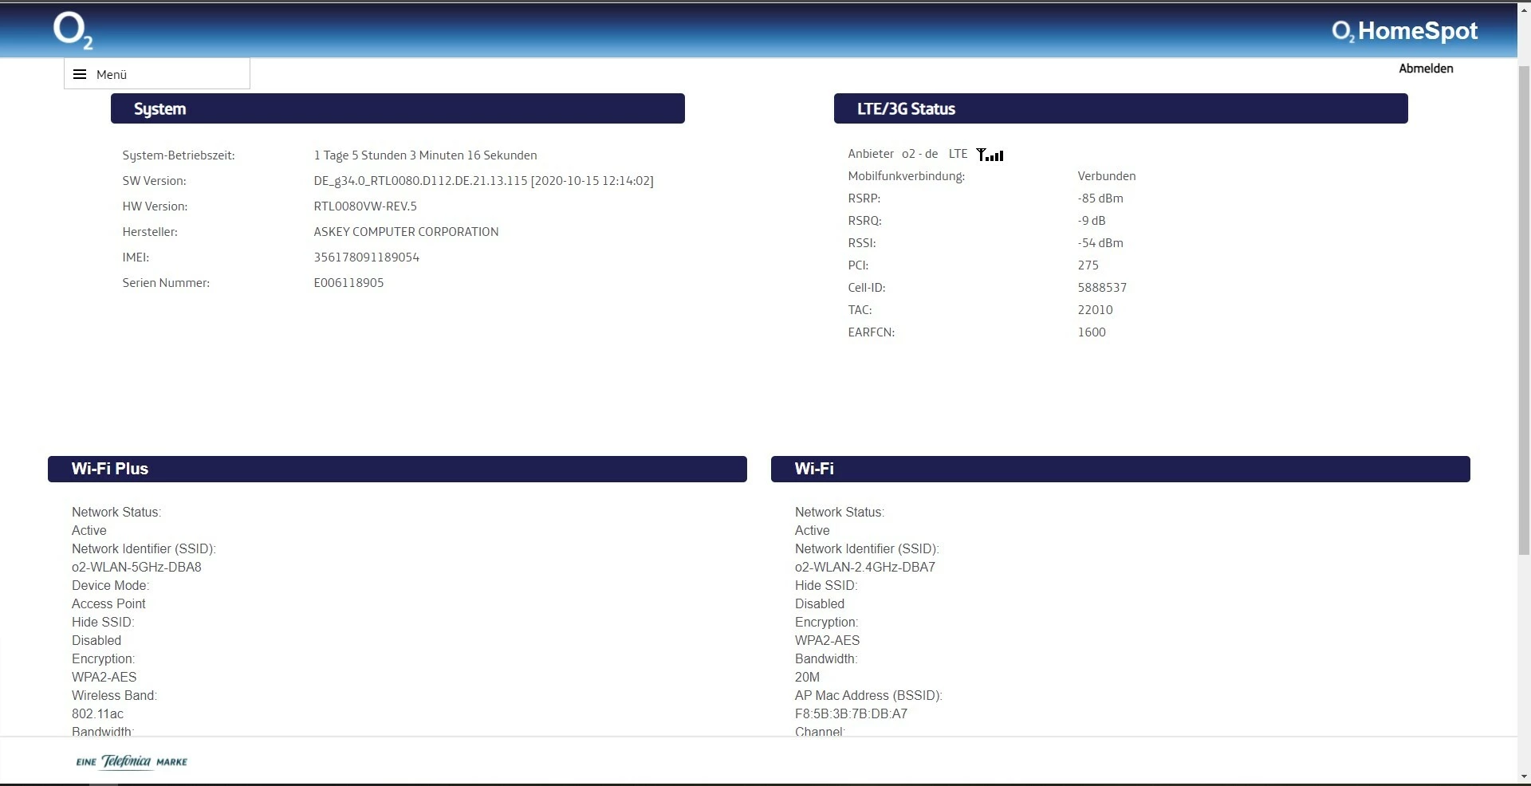Click ASKEY COMPUTER CORPORATION manufacturer text

406,232
